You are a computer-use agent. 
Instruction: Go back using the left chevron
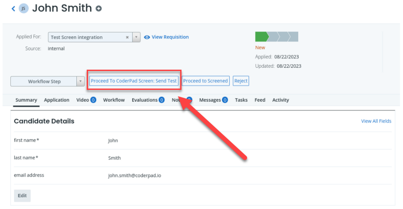pos(13,9)
